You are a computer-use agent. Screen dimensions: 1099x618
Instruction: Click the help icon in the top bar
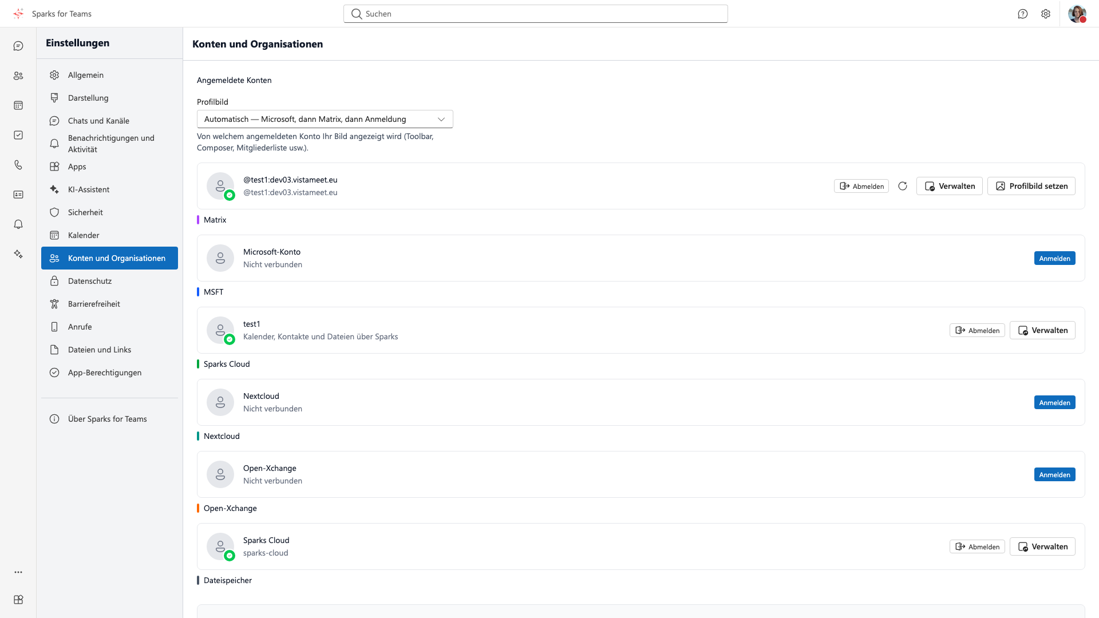(1023, 14)
